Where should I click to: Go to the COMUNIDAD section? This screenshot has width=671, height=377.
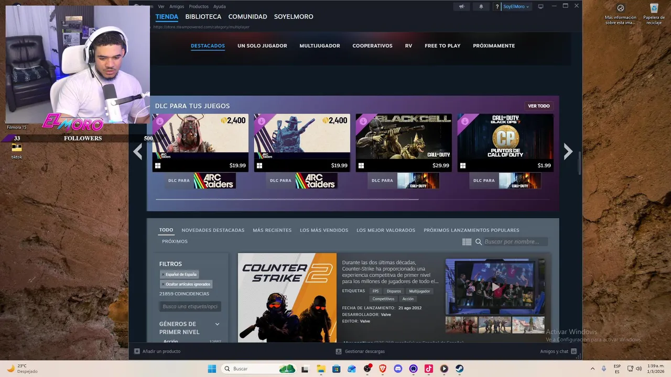coord(247,17)
